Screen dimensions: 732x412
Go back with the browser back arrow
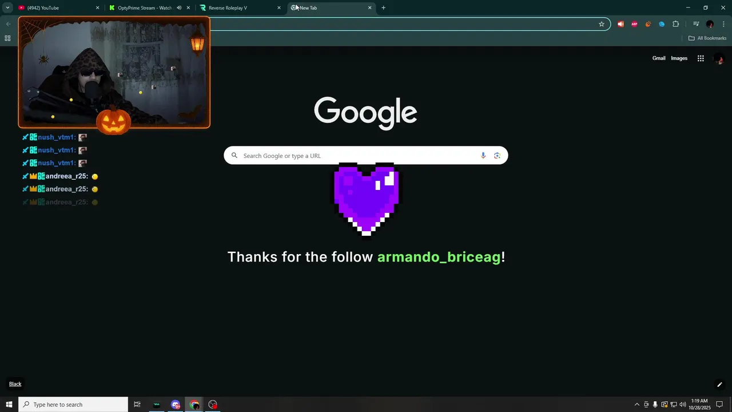[x=8, y=24]
